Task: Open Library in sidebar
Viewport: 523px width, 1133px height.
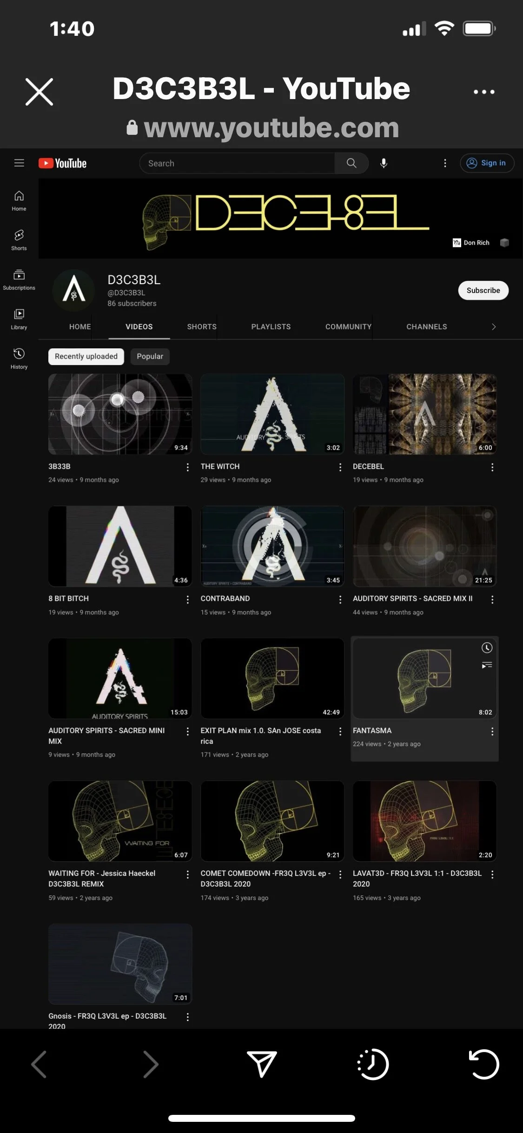Action: 19,320
